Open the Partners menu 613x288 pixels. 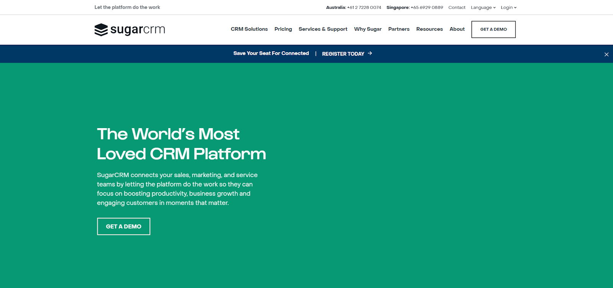(x=399, y=29)
